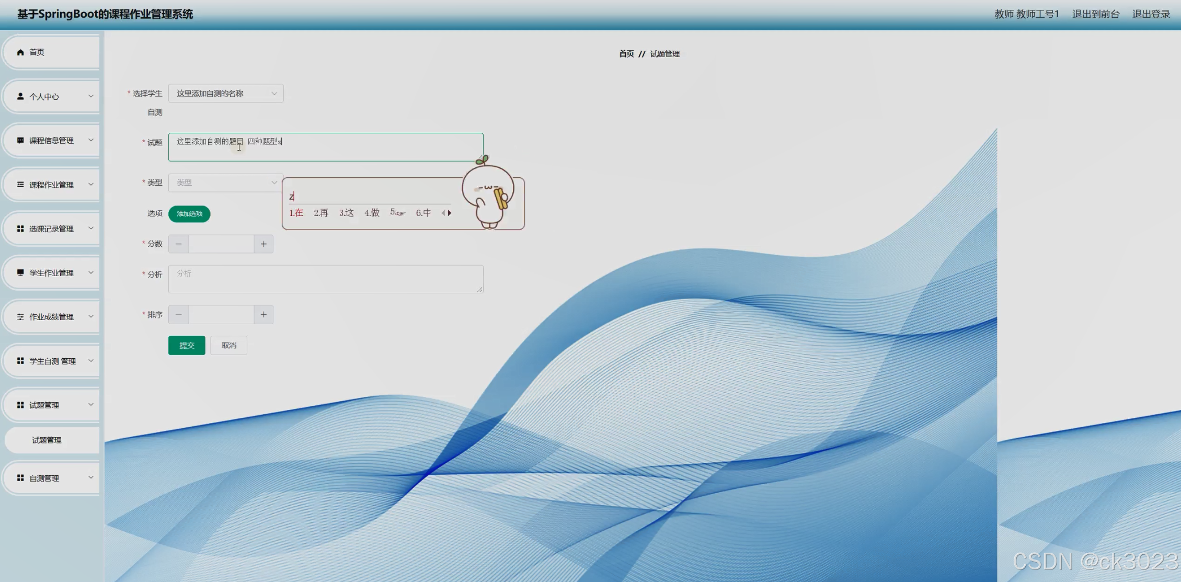Click the 课程作业管理 list icon
The image size is (1181, 582).
(x=20, y=185)
